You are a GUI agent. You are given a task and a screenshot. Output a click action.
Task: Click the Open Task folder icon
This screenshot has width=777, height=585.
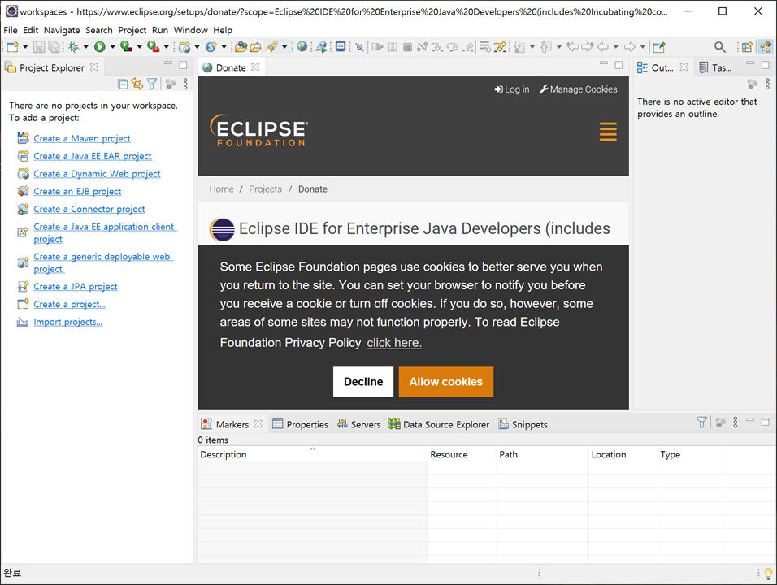pos(256,47)
